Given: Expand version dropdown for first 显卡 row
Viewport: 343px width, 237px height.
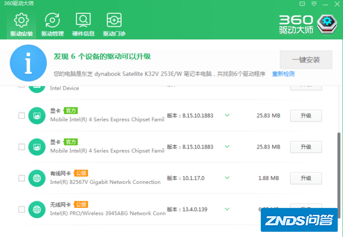Looking at the screenshot, I should pos(227,115).
